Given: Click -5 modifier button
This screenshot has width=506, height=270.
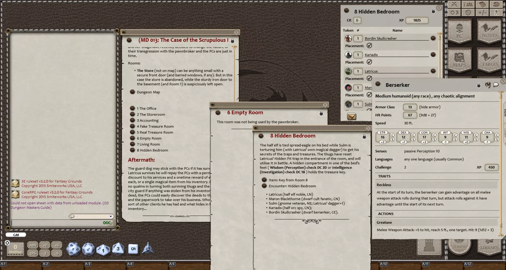Looking at the screenshot, I should coord(57,253).
